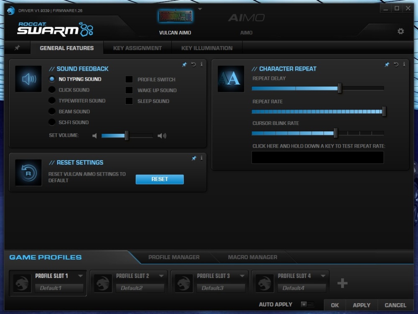Reset Character Repeat panel to defaults
Image resolution: width=418 pixels, height=314 pixels.
[x=396, y=64]
